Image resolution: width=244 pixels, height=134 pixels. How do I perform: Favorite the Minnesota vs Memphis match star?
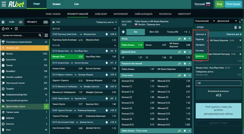click(107, 86)
